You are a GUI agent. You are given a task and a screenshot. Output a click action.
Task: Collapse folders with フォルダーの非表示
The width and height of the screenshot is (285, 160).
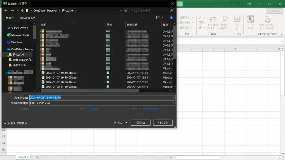click(x=15, y=123)
